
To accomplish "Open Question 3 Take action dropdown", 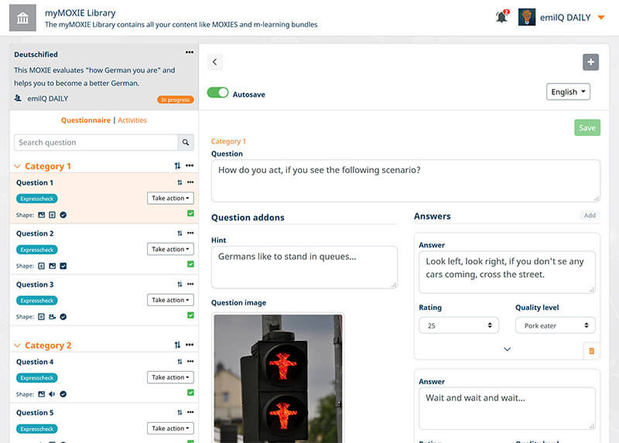I will point(170,300).
